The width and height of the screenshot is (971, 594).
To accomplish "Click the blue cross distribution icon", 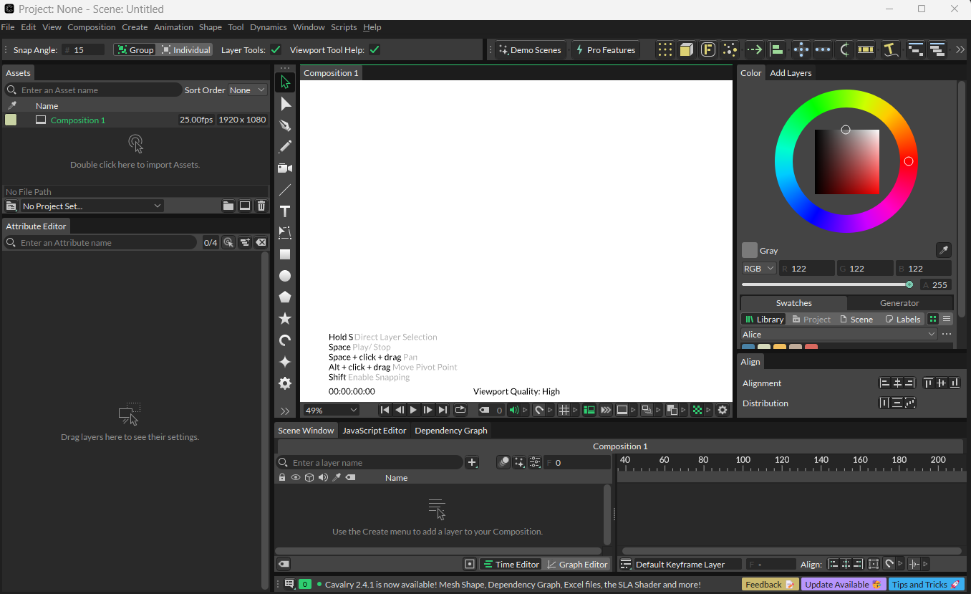I will pos(801,49).
